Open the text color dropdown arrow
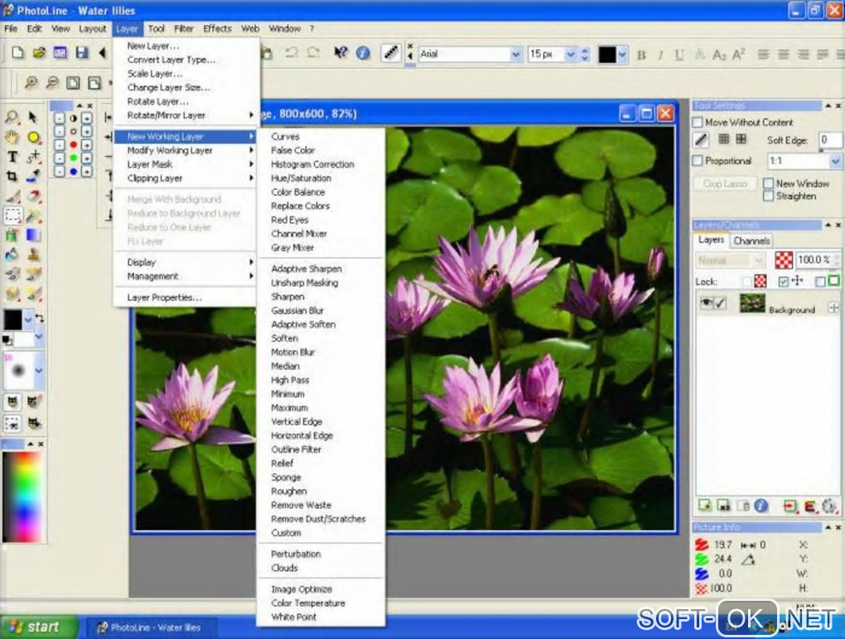Viewport: 845px width, 639px height. [622, 55]
